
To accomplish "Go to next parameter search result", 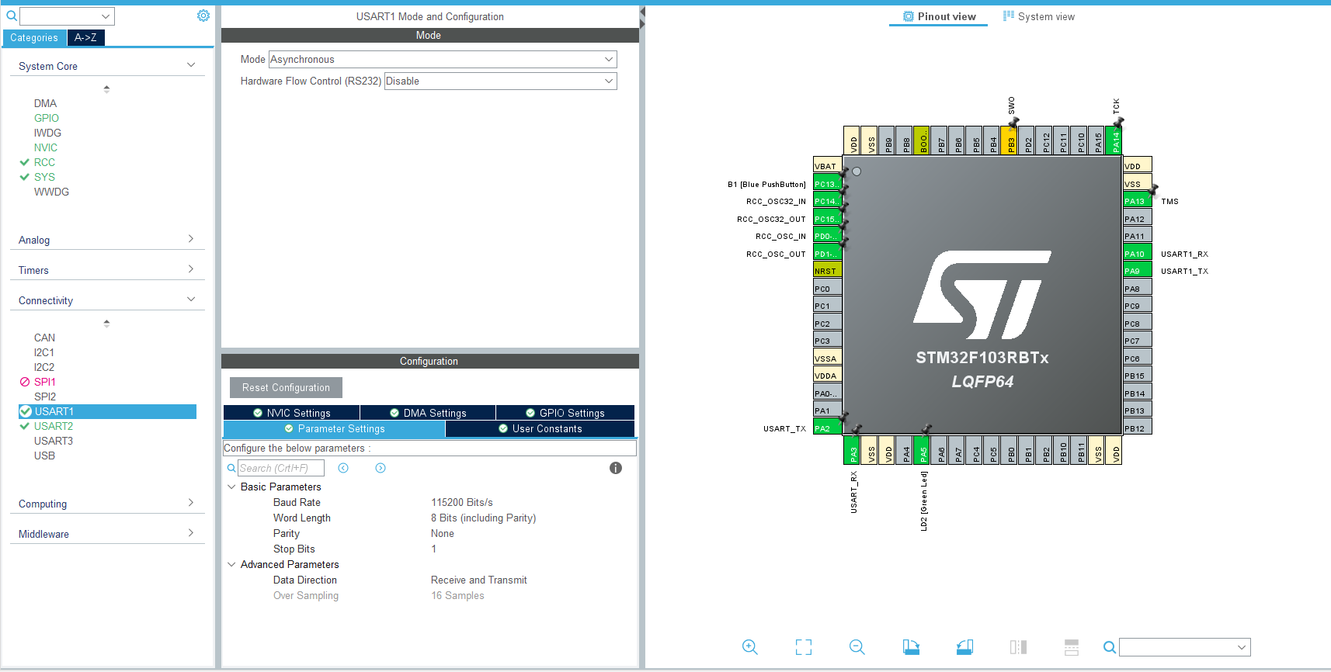I will (x=381, y=468).
